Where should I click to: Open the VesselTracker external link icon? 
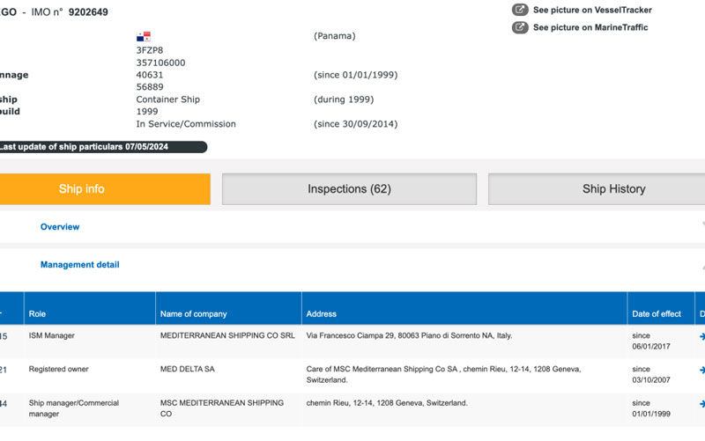pyautogui.click(x=520, y=10)
